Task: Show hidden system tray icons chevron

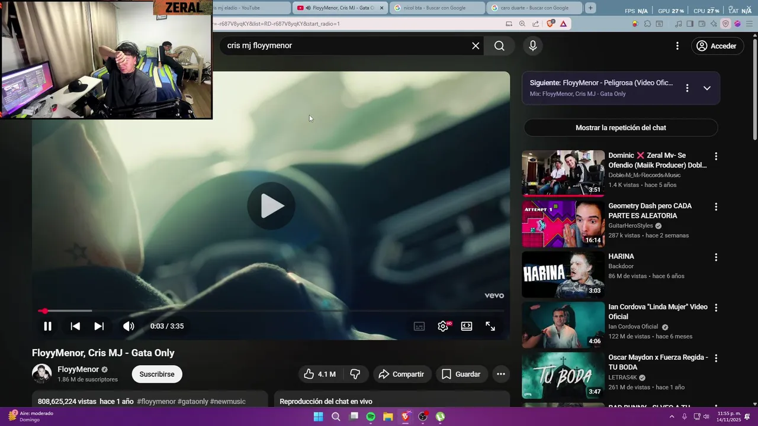Action: [x=672, y=417]
